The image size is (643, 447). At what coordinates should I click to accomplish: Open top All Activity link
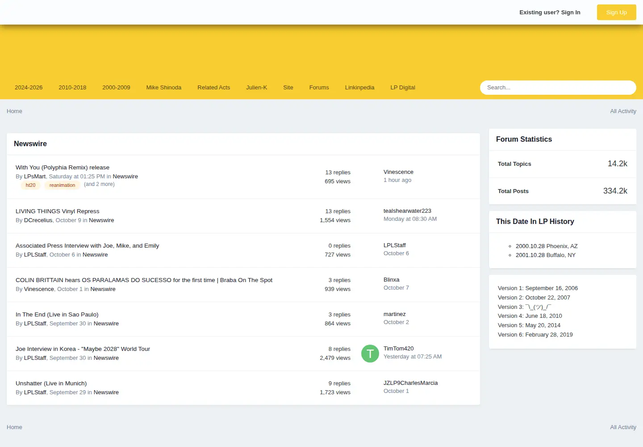point(623,111)
